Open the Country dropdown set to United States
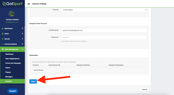The image size is (174, 95). (104, 10)
